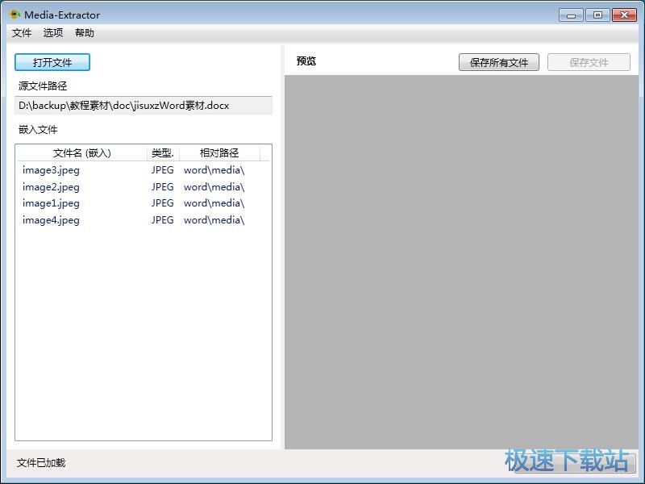
Task: Click the 打开文件 button
Action: click(x=52, y=62)
